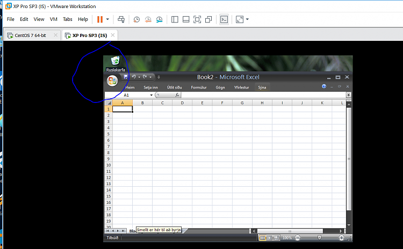Close the XP Pro SP3 (IS) tab

113,35
